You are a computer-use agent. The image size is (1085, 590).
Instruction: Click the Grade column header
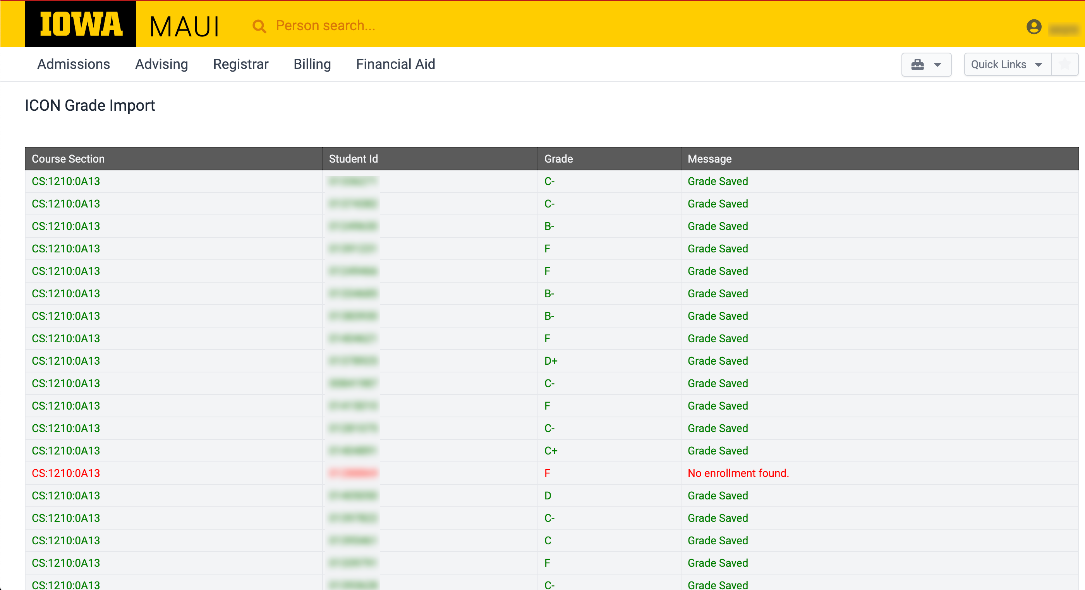[x=558, y=159]
